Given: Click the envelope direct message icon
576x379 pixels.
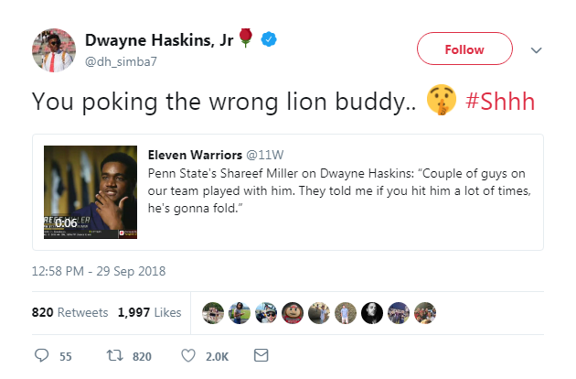Looking at the screenshot, I should (x=260, y=355).
